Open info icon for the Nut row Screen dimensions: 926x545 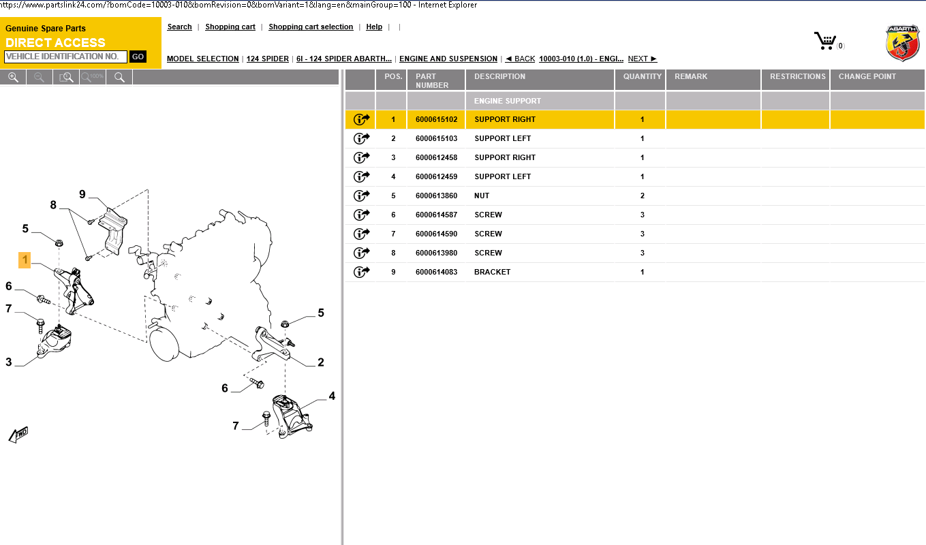click(361, 196)
